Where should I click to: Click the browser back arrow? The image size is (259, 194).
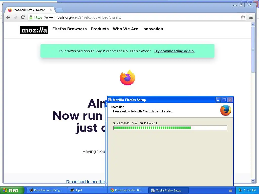click(x=8, y=17)
